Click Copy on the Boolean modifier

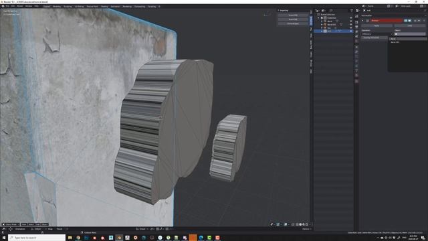(410, 25)
